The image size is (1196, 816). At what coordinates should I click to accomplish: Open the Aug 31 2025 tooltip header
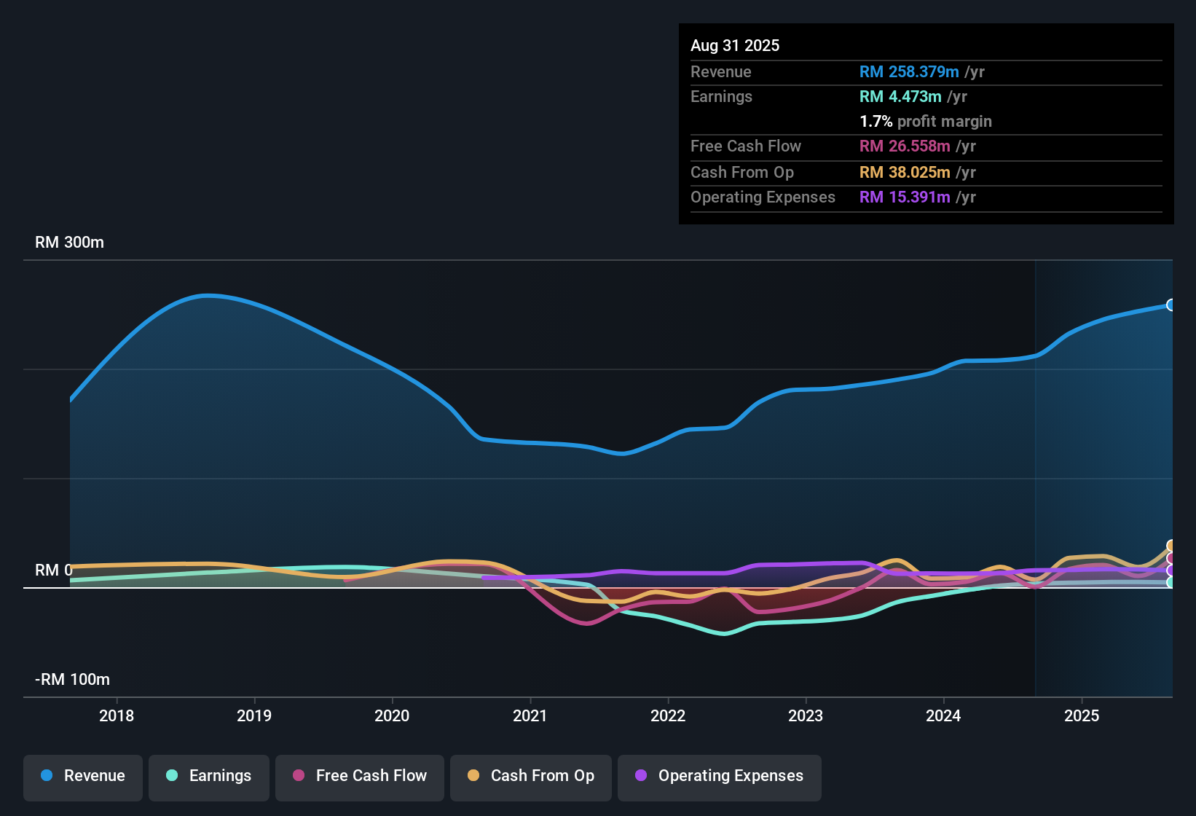(x=735, y=45)
